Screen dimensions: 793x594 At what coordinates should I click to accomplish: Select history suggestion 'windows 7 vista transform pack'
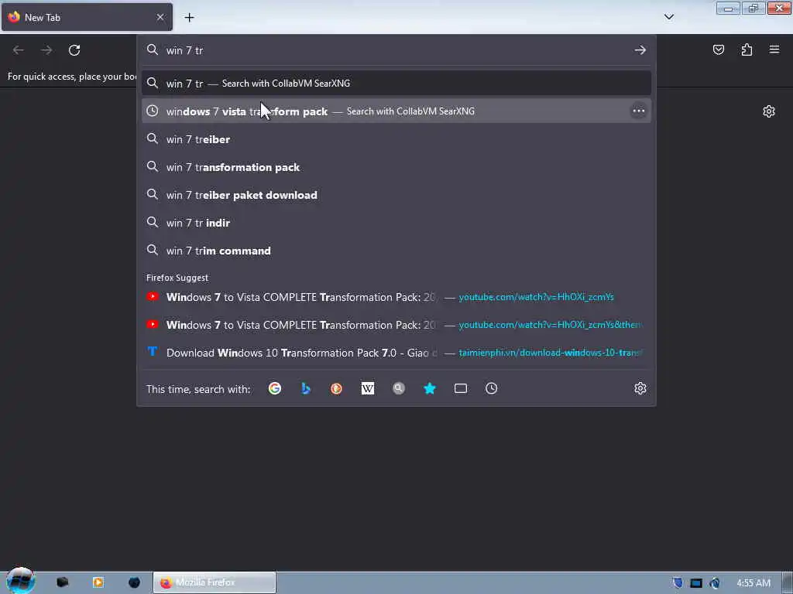click(x=396, y=111)
